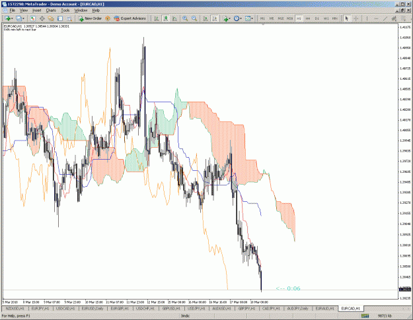Switch to the USDCAD,H1 chart tab

pyautogui.click(x=65, y=308)
